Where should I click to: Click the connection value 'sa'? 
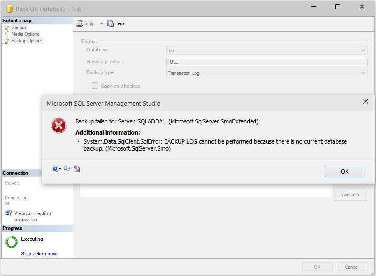[x=7, y=203]
